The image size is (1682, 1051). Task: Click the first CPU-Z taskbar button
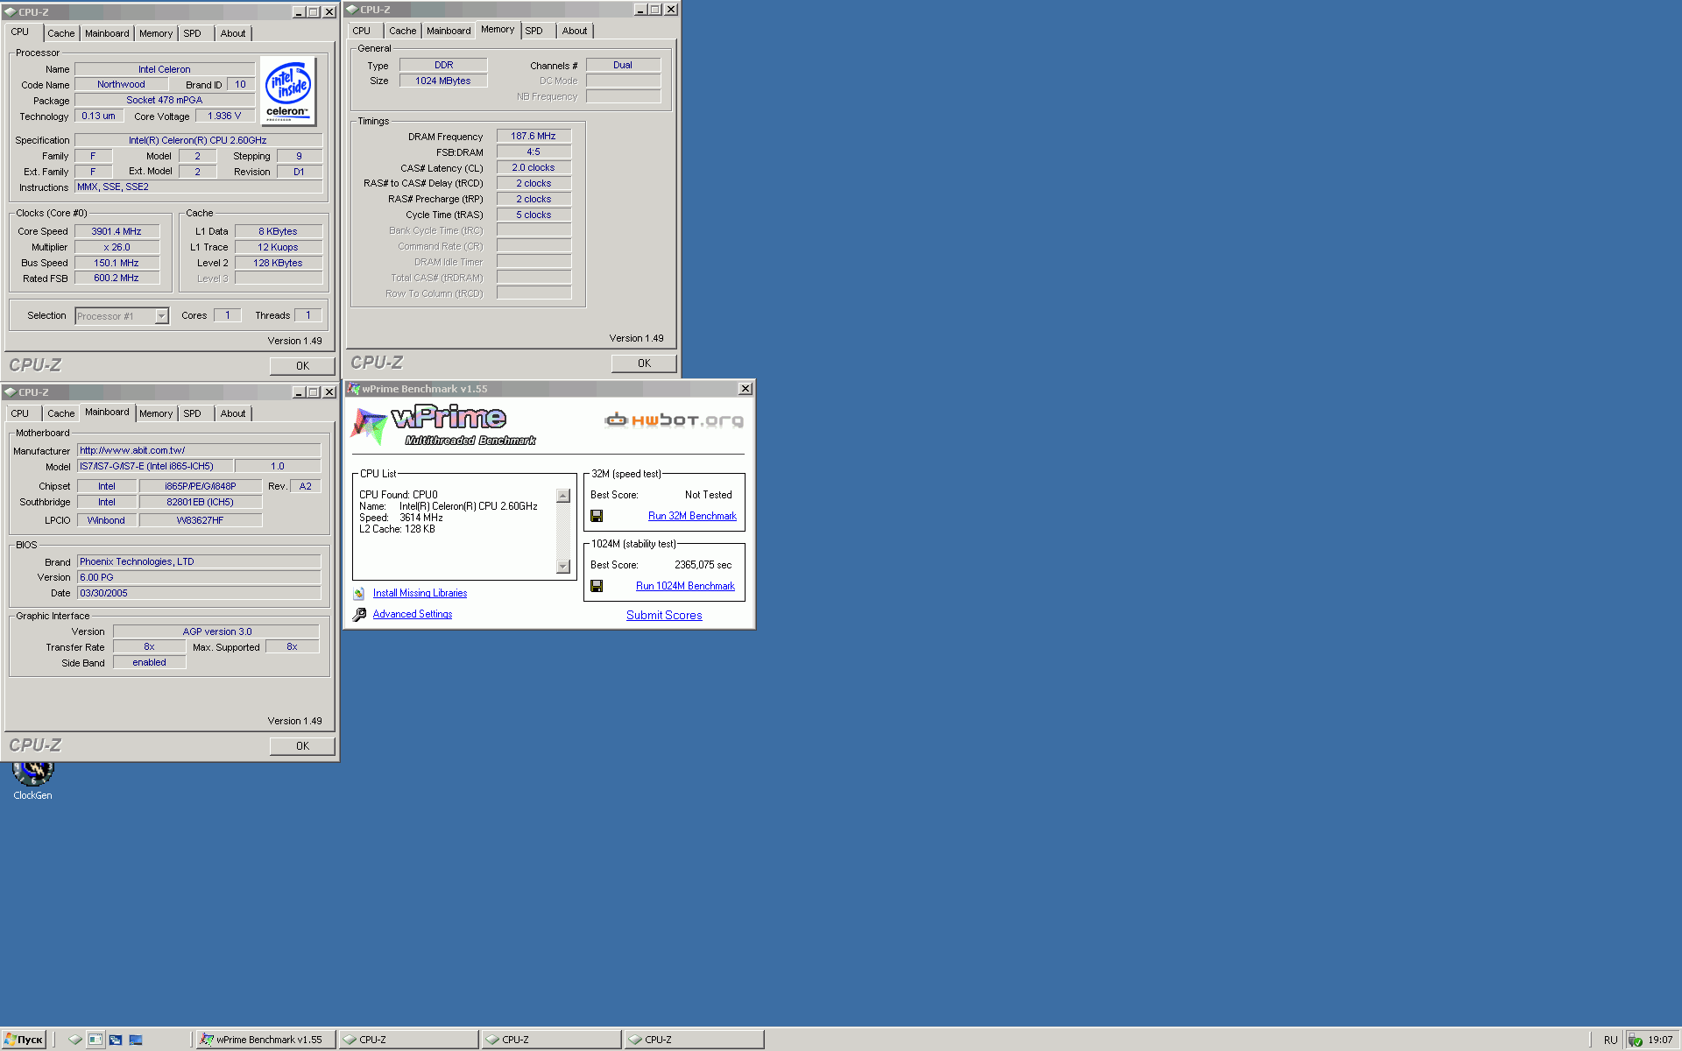409,1040
